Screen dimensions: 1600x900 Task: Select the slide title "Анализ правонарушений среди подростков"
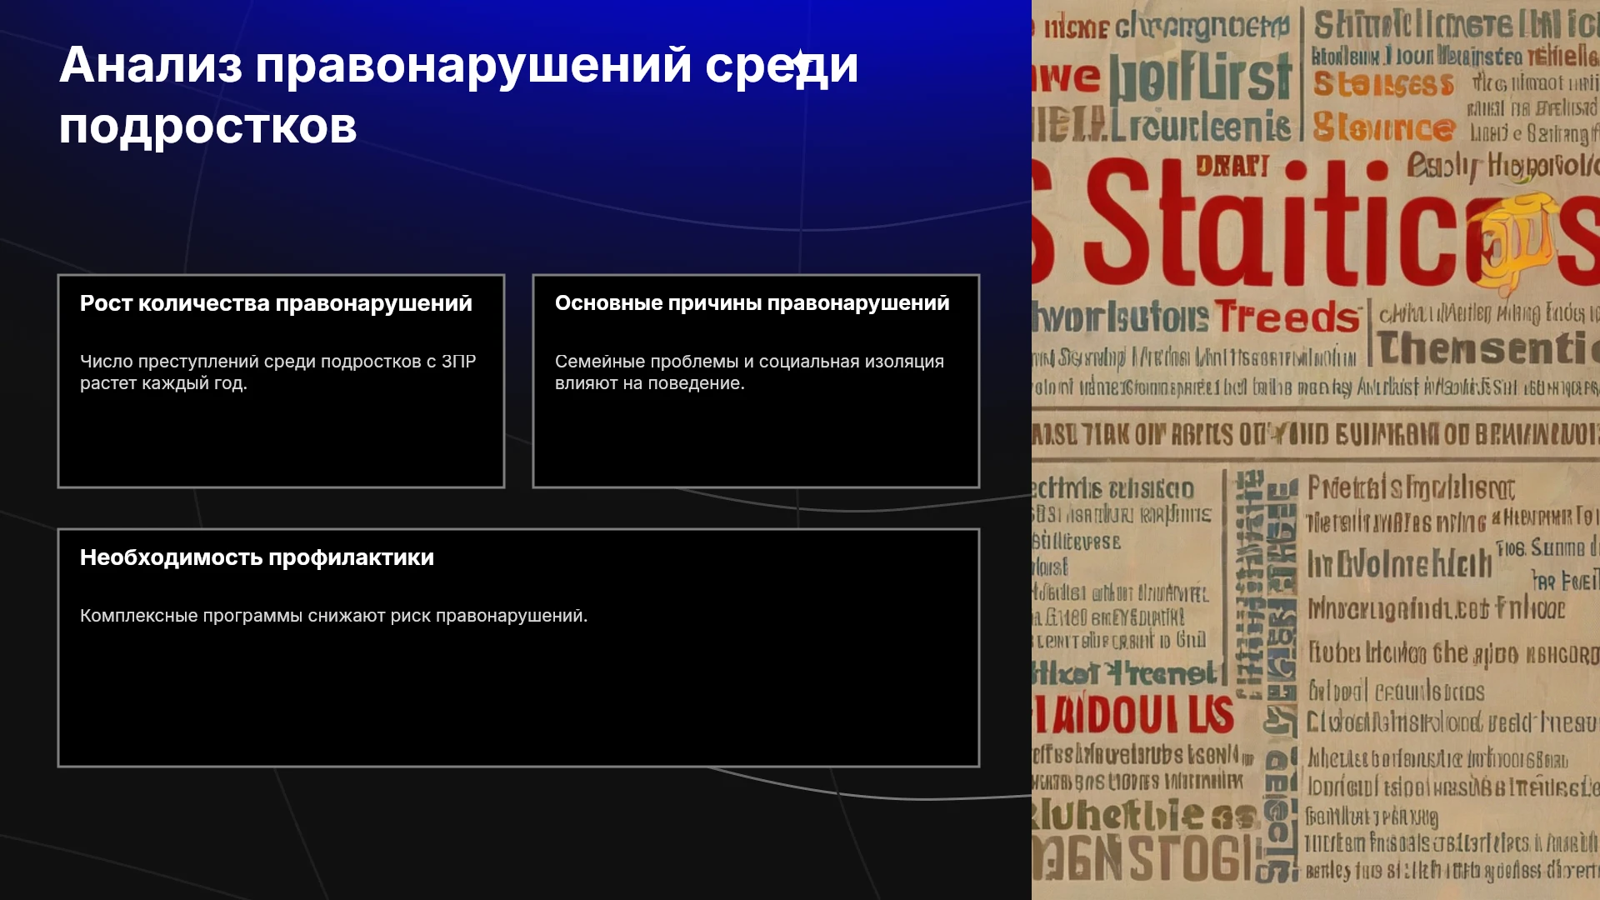[458, 95]
